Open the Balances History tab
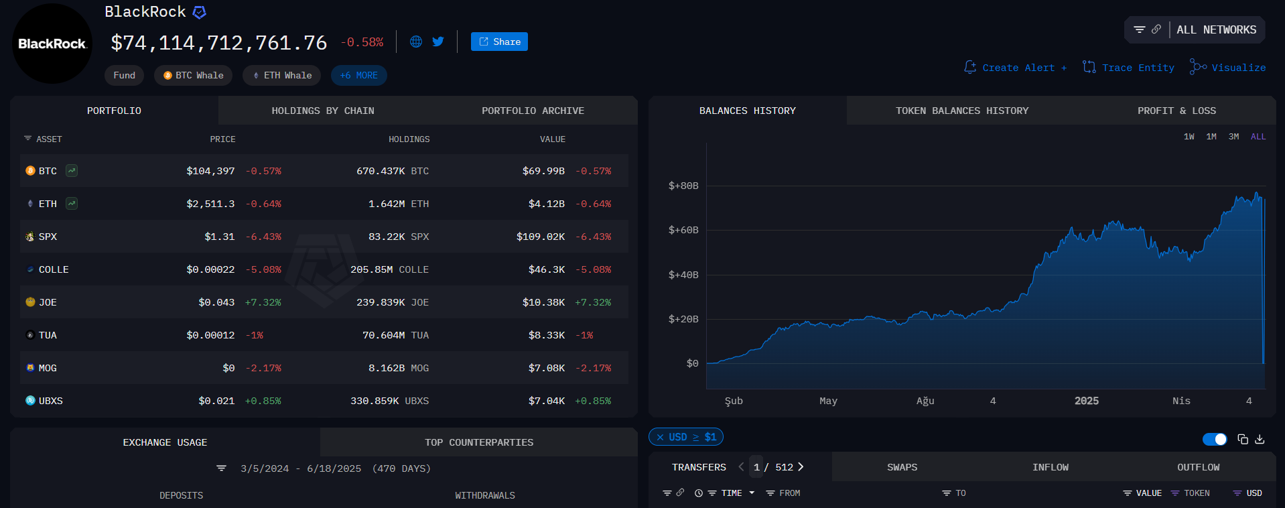1285x508 pixels. 748,111
